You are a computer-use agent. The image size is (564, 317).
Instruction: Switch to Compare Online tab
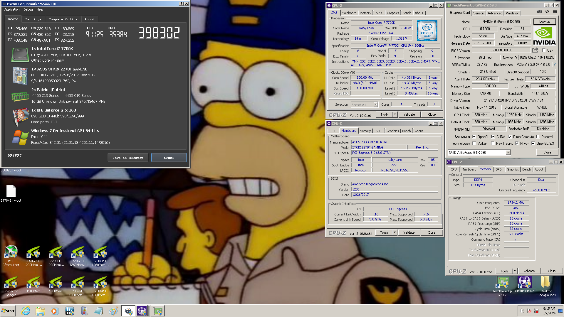[63, 19]
